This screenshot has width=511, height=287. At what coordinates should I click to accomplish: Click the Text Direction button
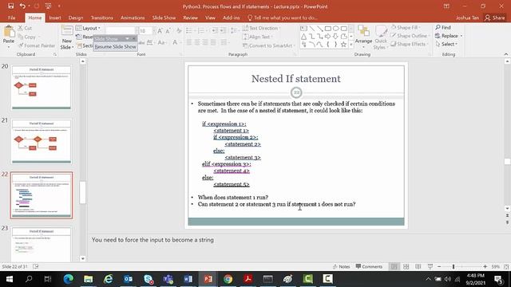(x=262, y=28)
